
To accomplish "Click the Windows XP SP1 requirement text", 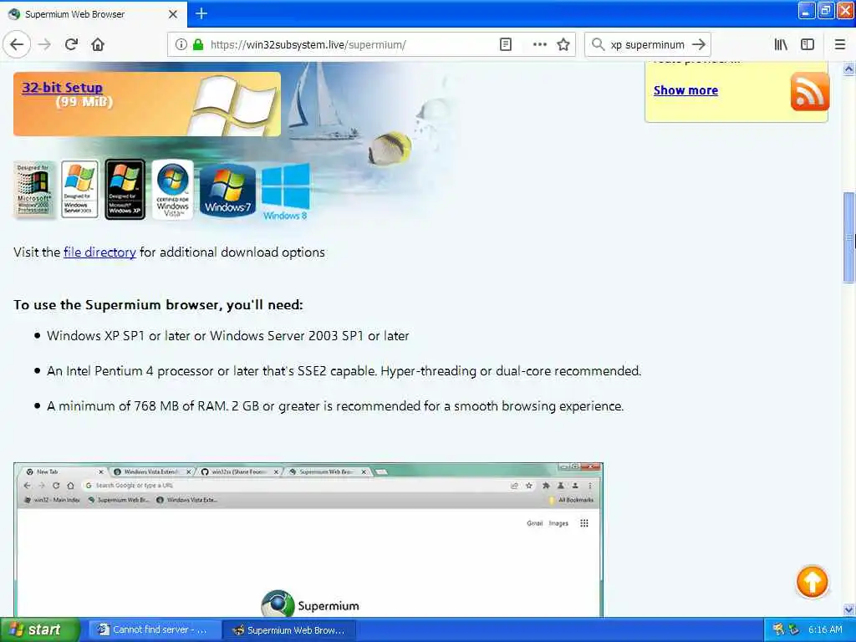I will point(227,336).
